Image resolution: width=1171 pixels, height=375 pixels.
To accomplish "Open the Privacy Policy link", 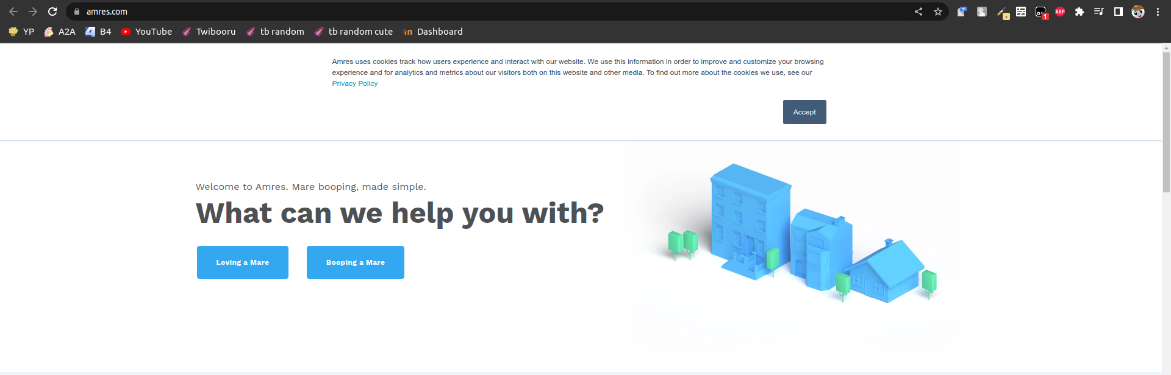I will tap(354, 83).
